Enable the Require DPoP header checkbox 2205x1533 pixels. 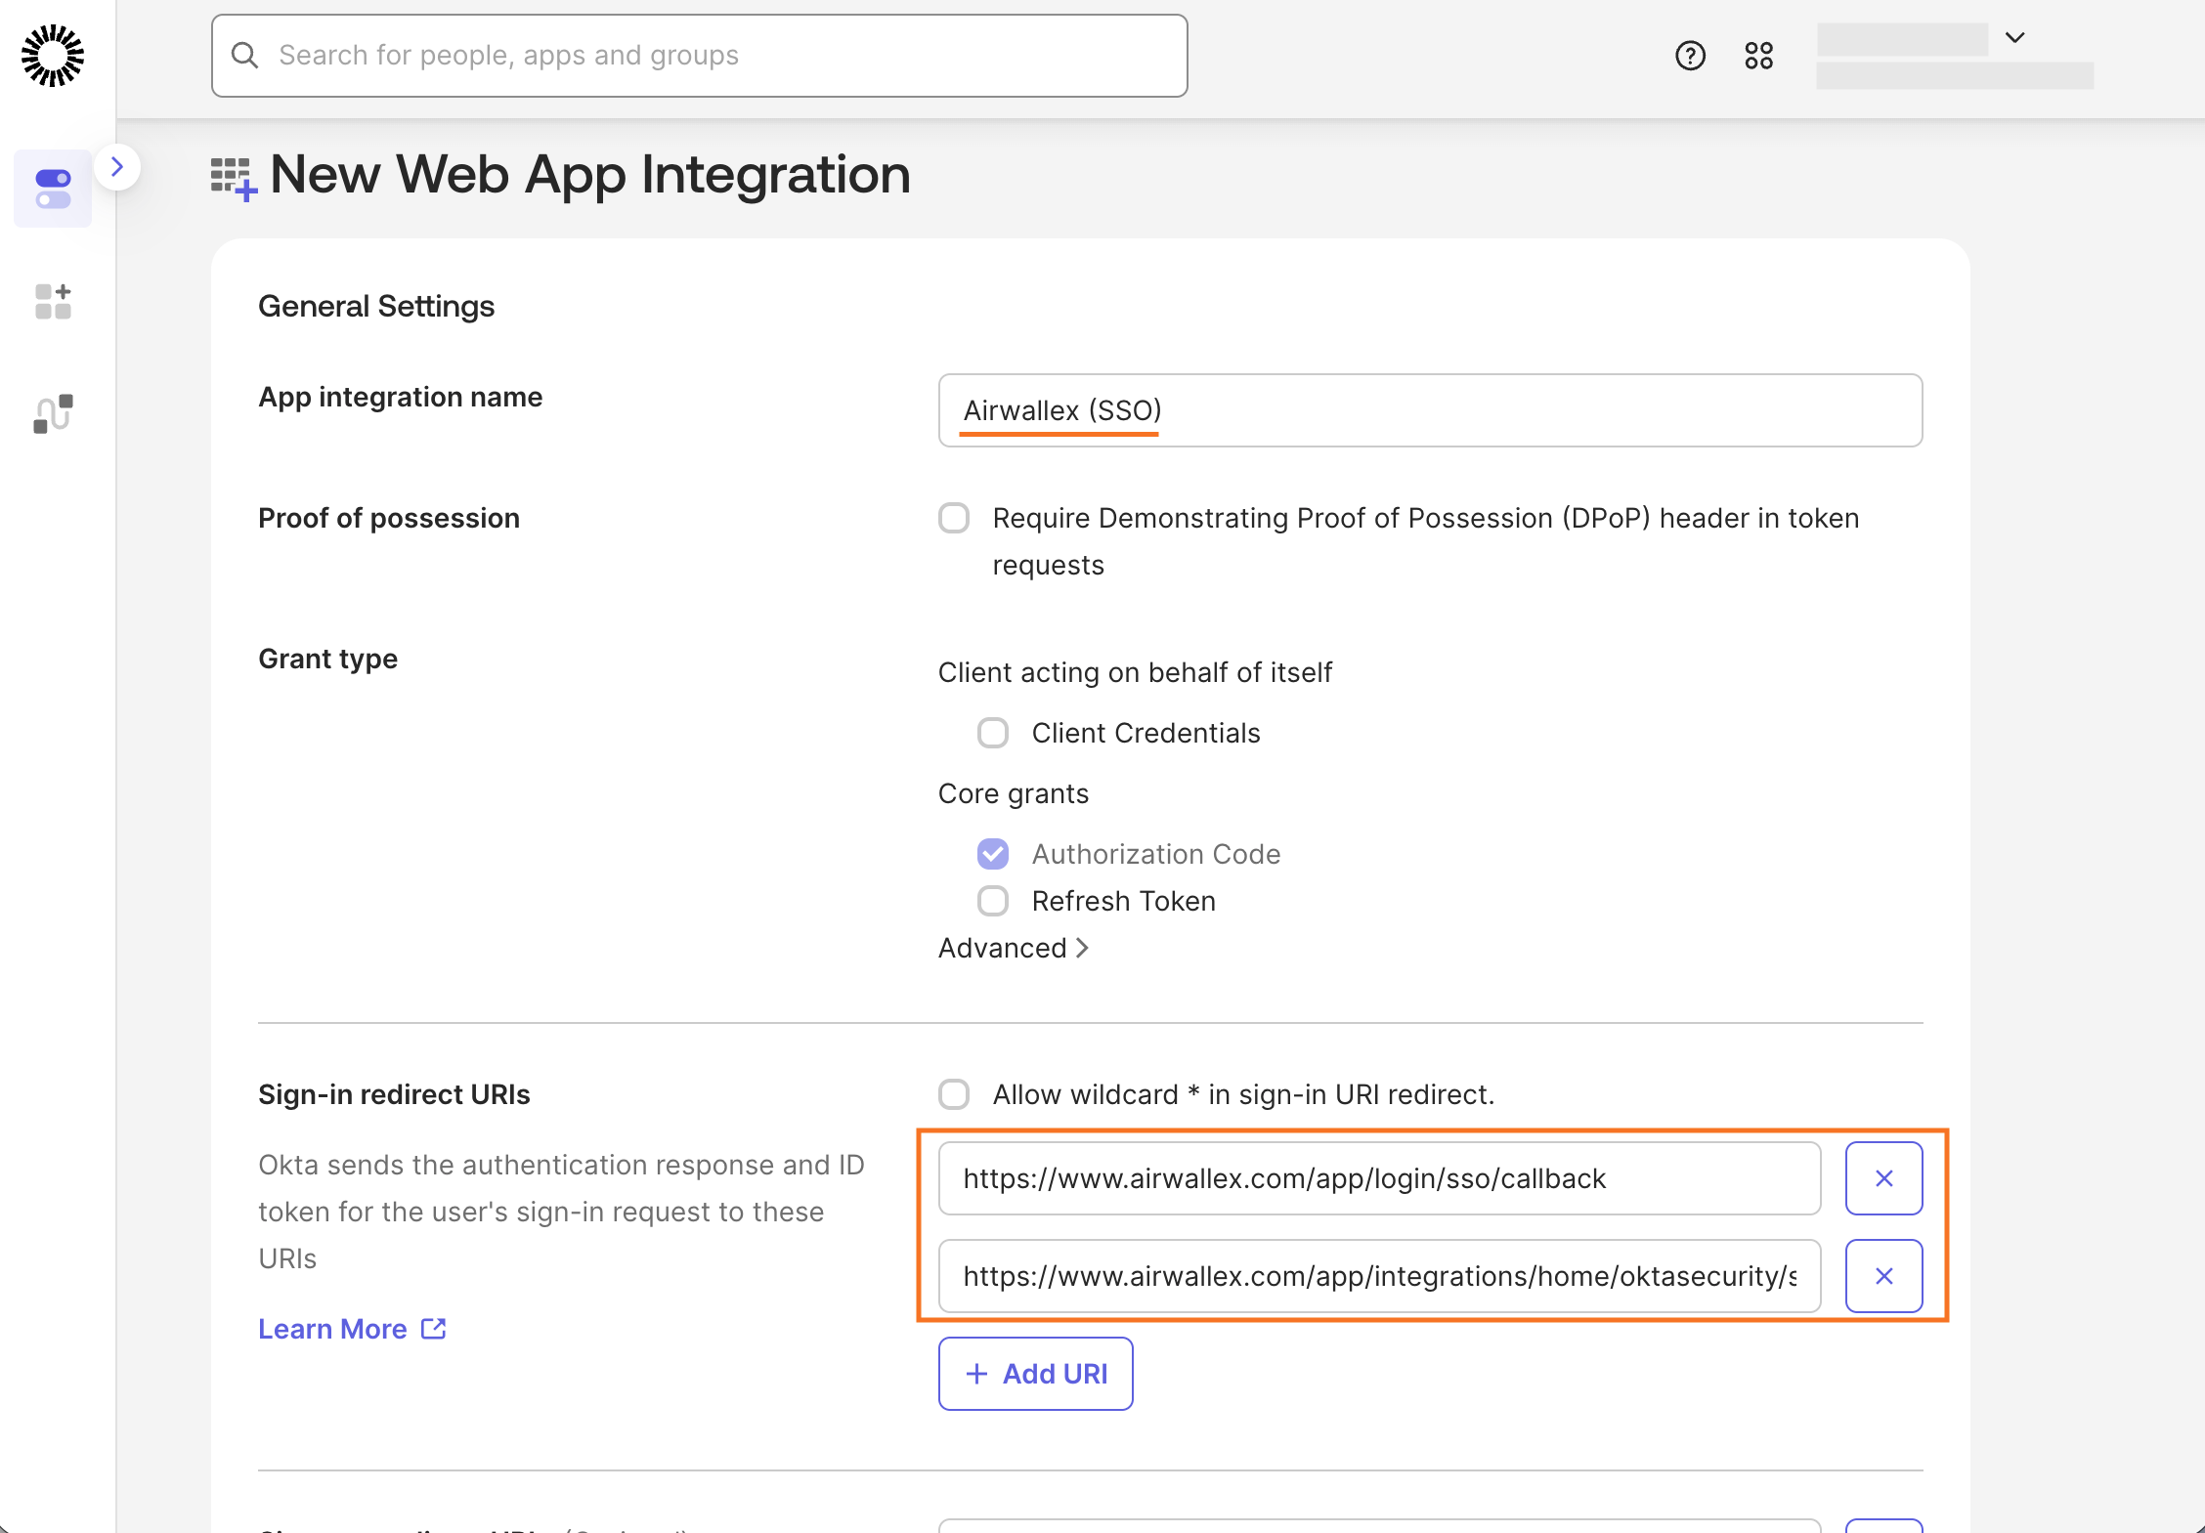[x=954, y=518]
